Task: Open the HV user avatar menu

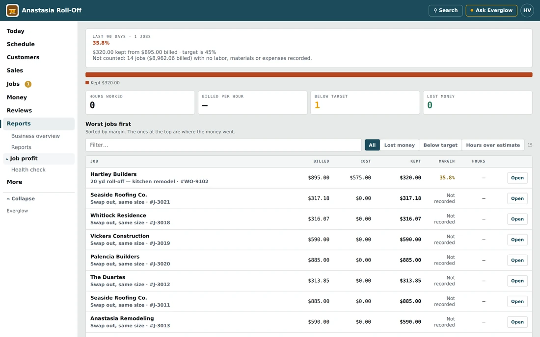Action: pyautogui.click(x=527, y=10)
